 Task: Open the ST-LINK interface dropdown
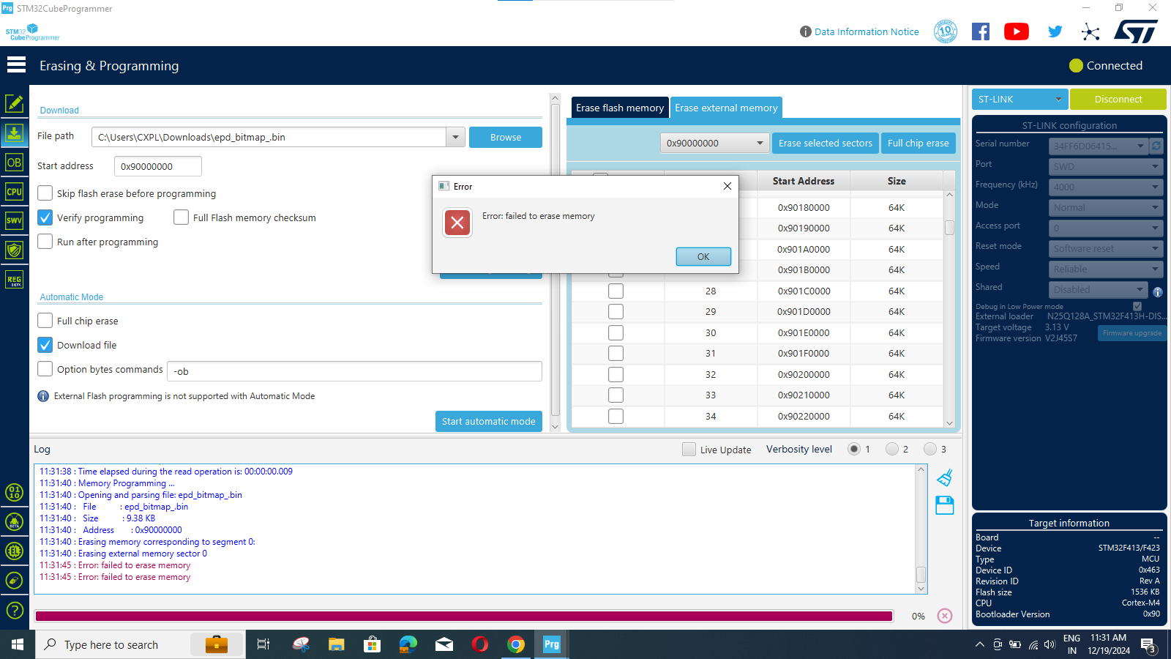tap(1020, 99)
